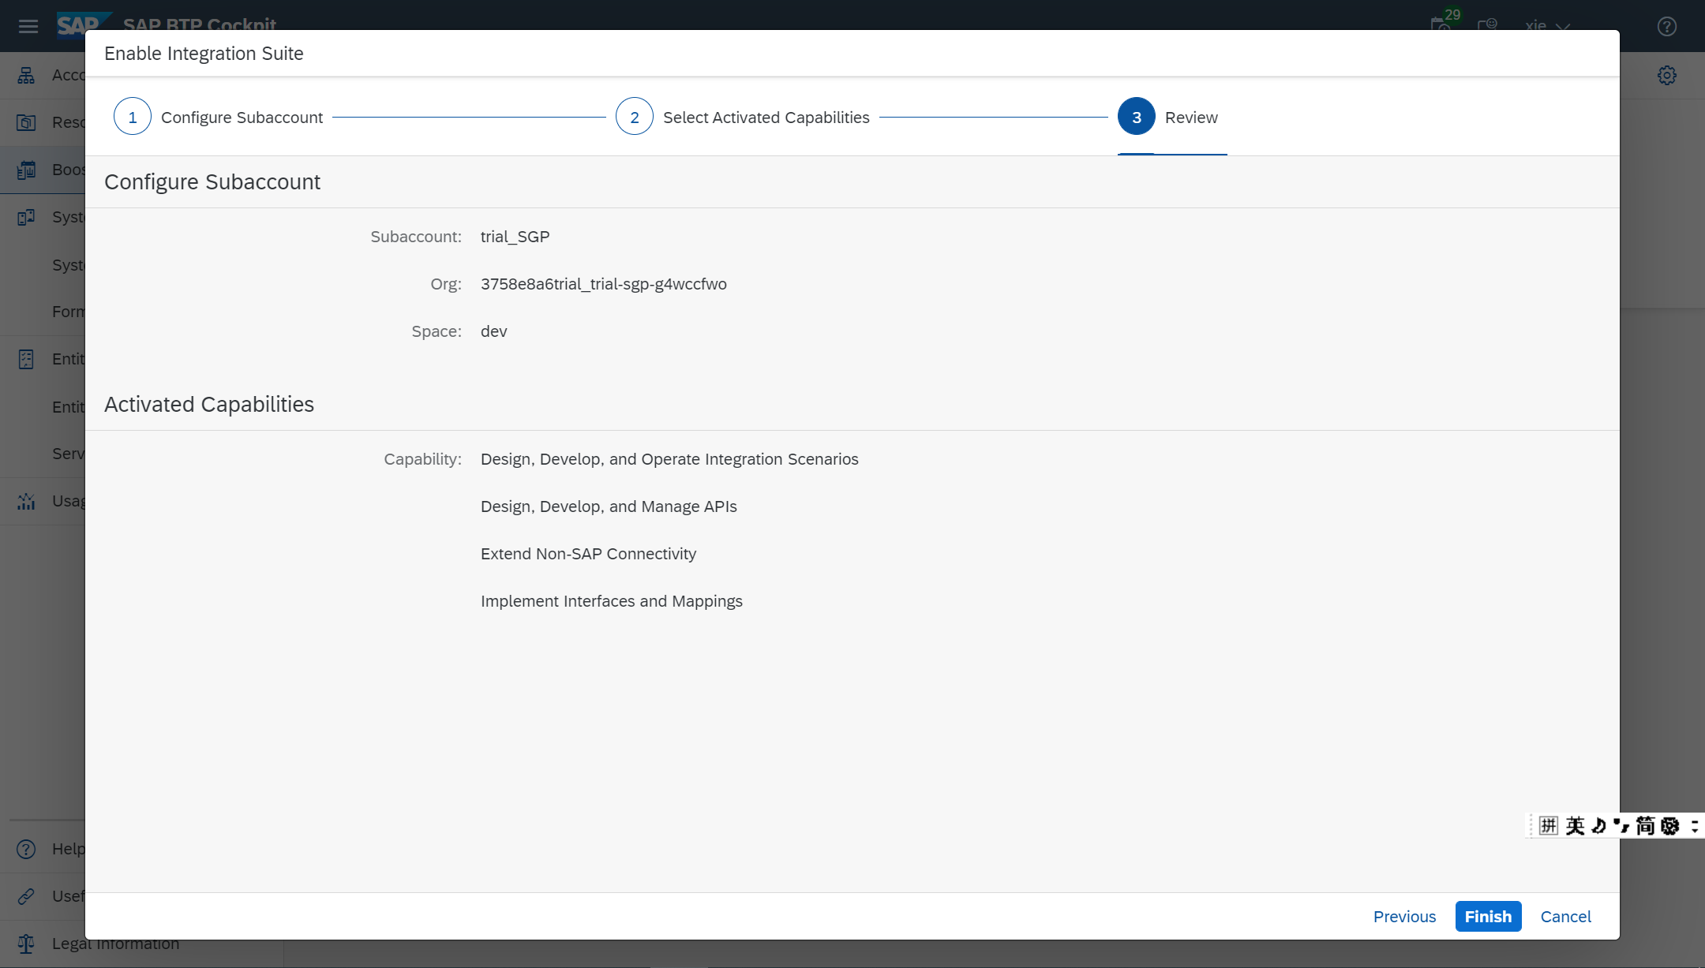Toggle IME simplified 简 character mode
The image size is (1705, 968).
point(1645,826)
